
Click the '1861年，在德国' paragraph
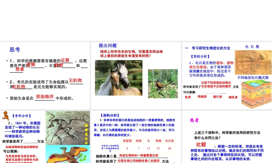click(22, 129)
